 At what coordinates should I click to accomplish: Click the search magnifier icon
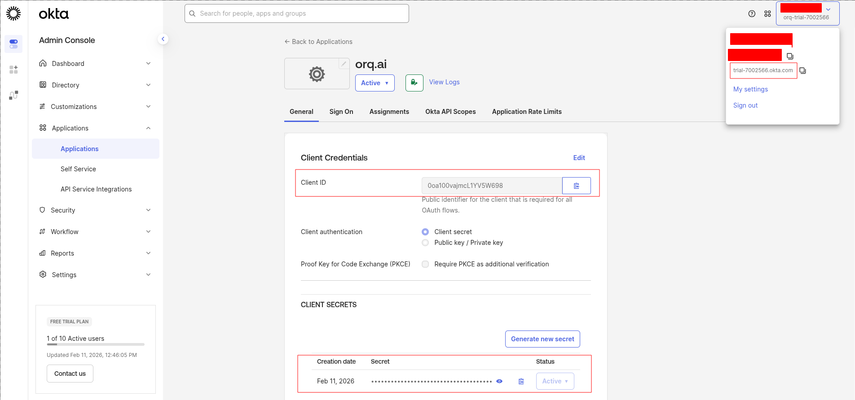click(x=192, y=13)
